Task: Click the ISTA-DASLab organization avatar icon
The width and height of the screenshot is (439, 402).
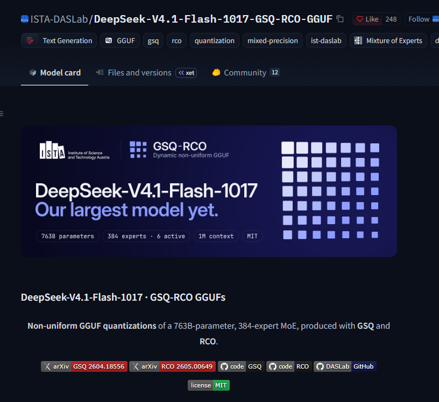Action: tap(25, 19)
